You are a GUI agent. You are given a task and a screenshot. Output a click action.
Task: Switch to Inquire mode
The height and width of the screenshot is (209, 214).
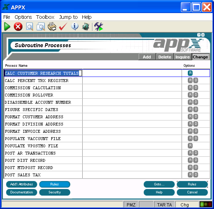pos(182,57)
